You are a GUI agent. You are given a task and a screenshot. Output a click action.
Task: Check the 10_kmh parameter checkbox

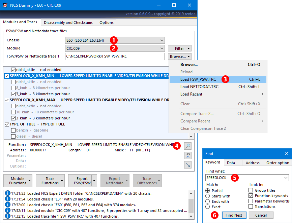13,112
